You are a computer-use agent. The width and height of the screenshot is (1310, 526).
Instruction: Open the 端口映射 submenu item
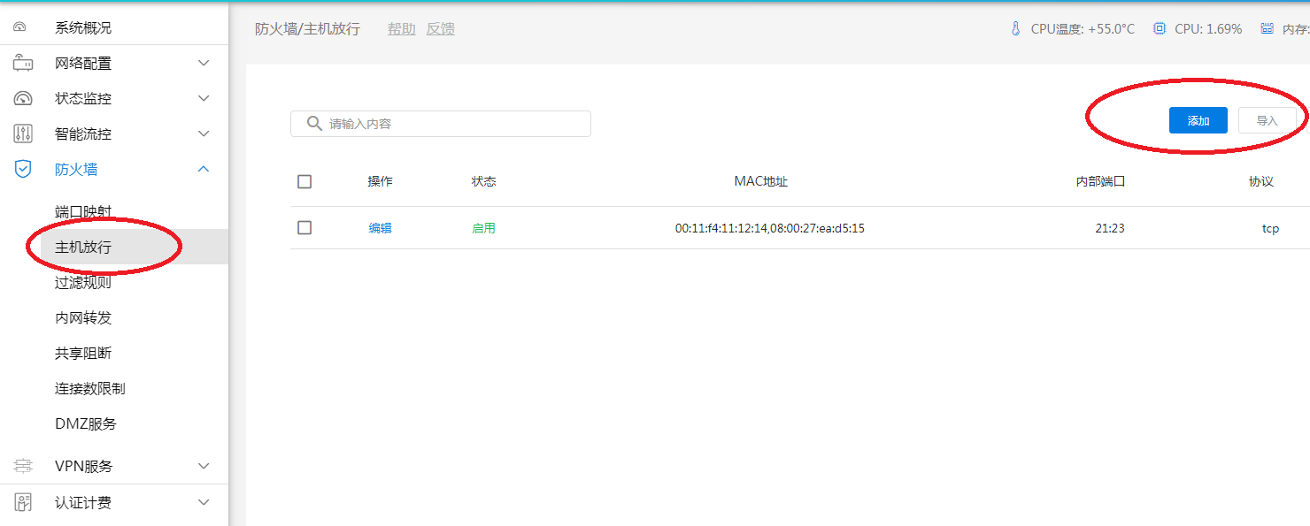83,212
